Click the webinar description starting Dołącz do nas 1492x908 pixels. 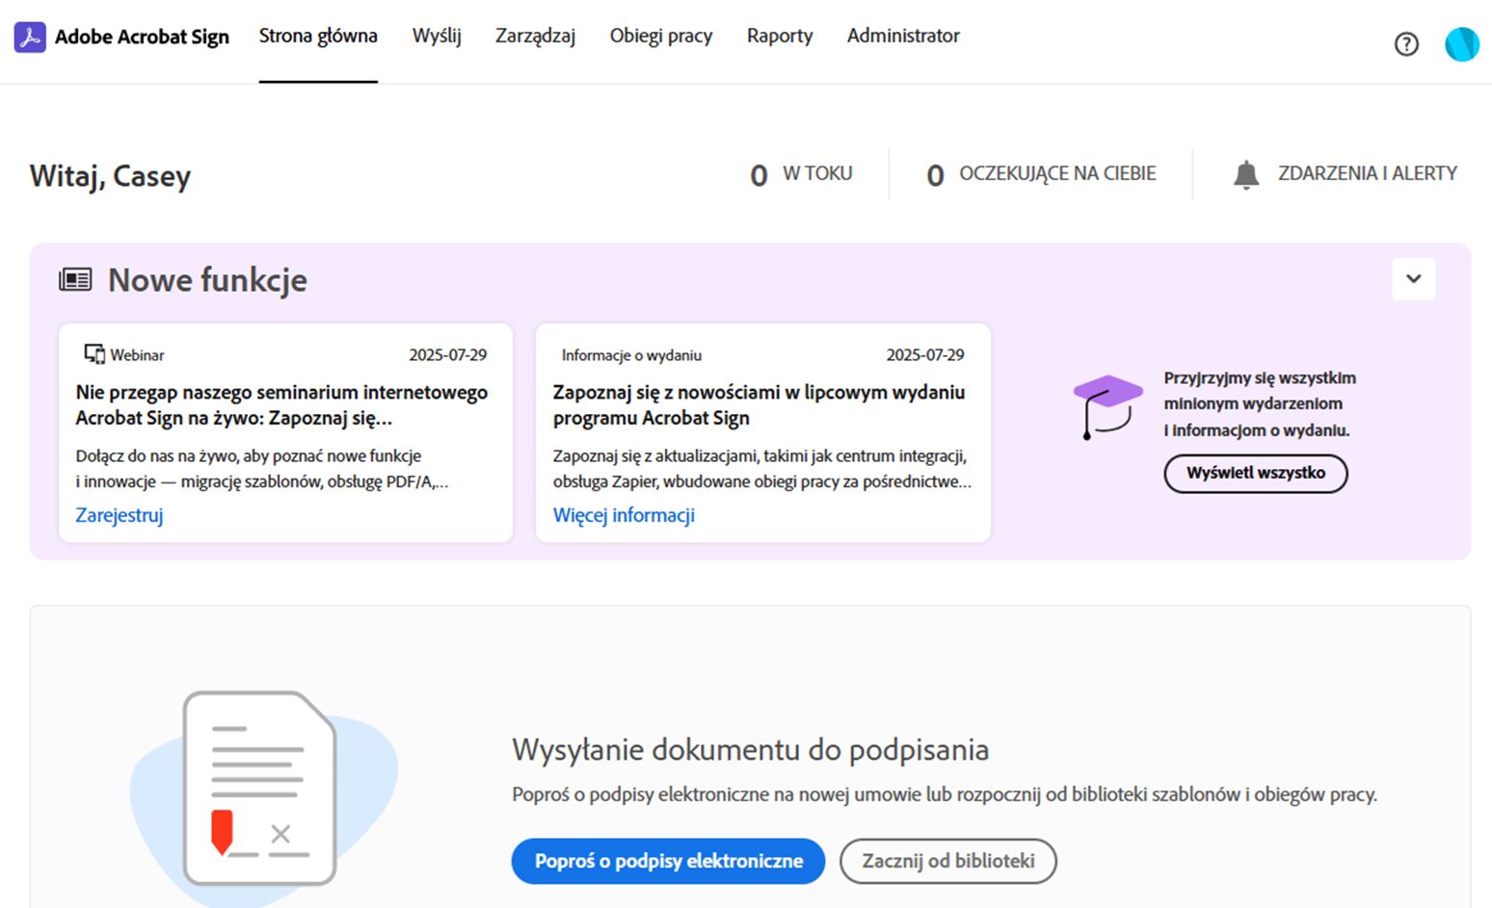click(x=262, y=469)
